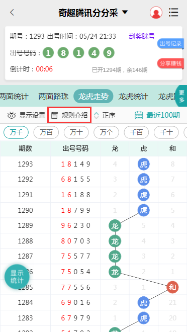
Task: Go back with the left arrow icon
Action: point(12,13)
